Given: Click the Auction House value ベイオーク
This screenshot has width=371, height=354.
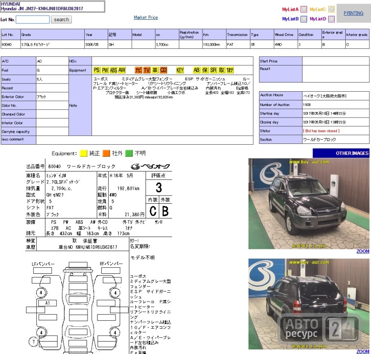Looking at the screenshot, I should 325,96.
